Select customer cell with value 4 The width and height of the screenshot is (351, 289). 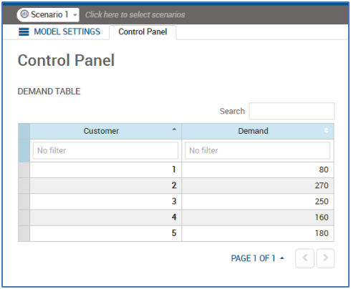105,217
